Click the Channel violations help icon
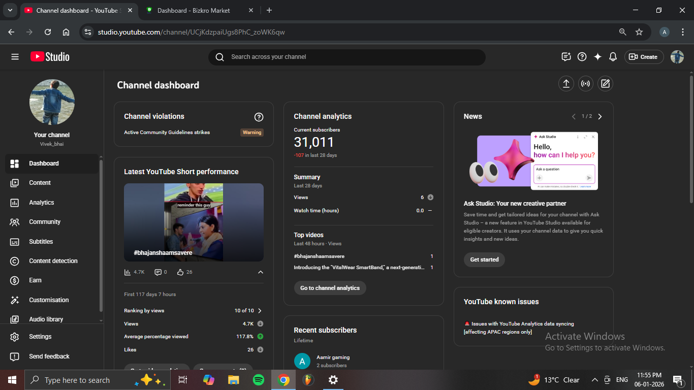Viewport: 694px width, 390px height. tap(259, 117)
